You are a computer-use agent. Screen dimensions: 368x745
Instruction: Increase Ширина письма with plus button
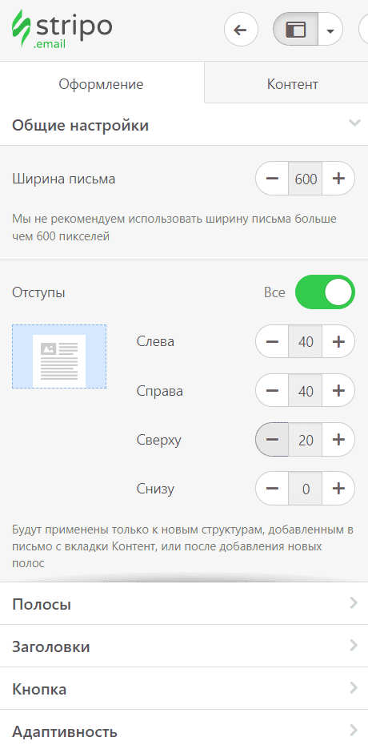click(x=338, y=179)
